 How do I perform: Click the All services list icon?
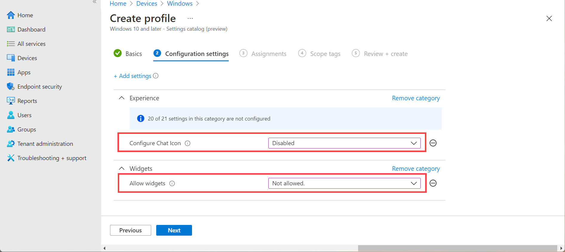click(11, 44)
